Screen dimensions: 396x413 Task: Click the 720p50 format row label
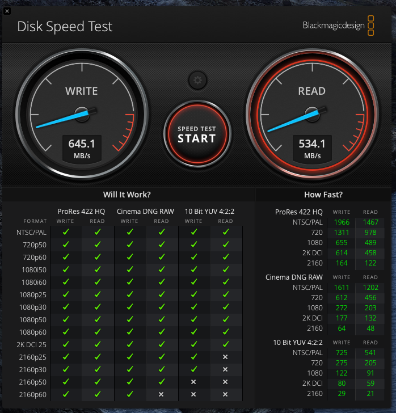pos(35,245)
